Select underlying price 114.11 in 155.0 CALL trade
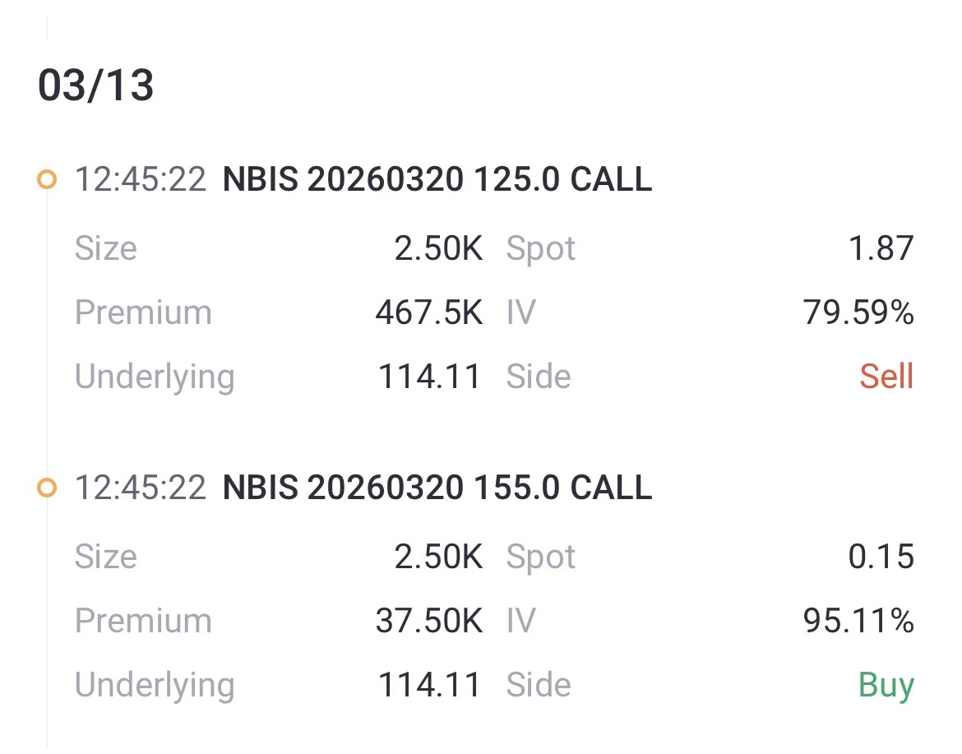Viewport: 962px width, 754px height. [x=429, y=685]
